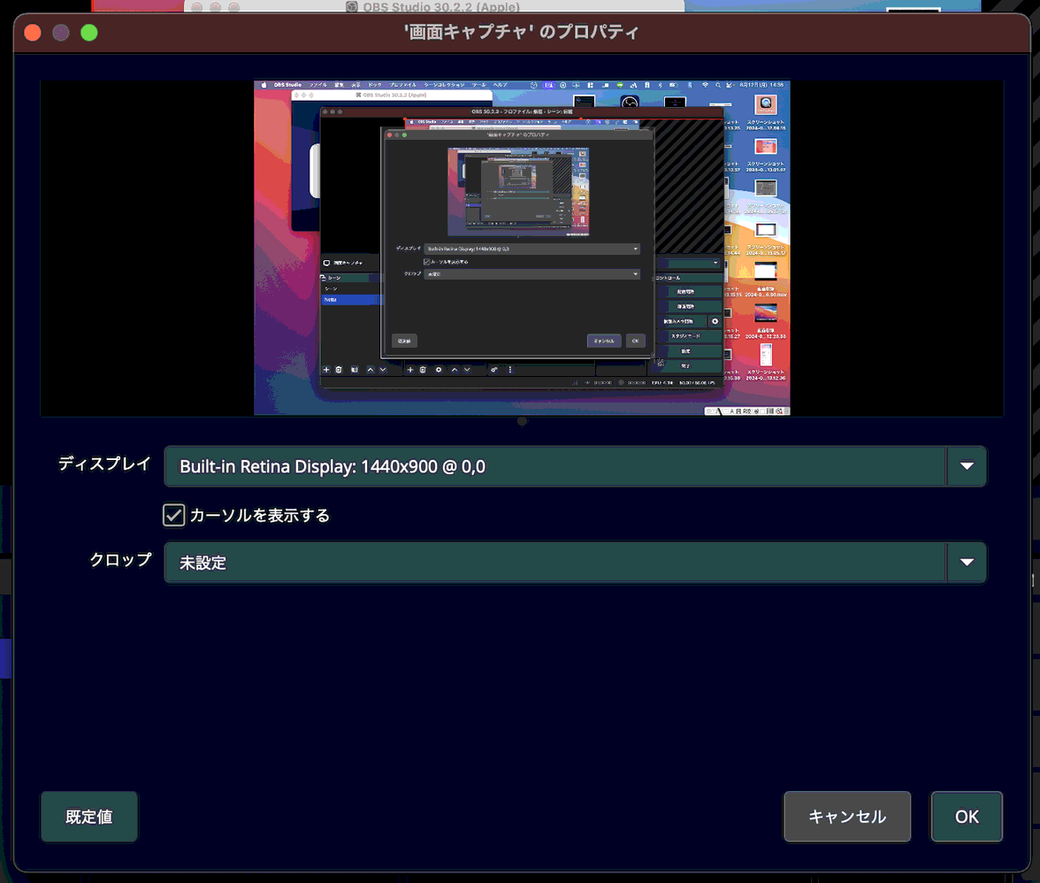The image size is (1040, 883).
Task: Click the クロップ label
Action: (x=120, y=560)
